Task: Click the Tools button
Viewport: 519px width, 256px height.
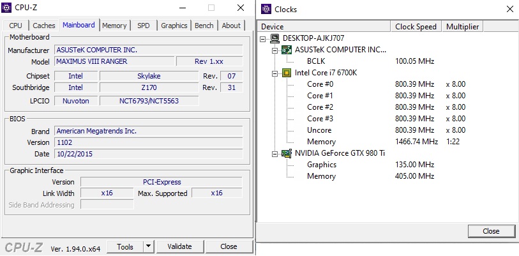Action: [125, 246]
